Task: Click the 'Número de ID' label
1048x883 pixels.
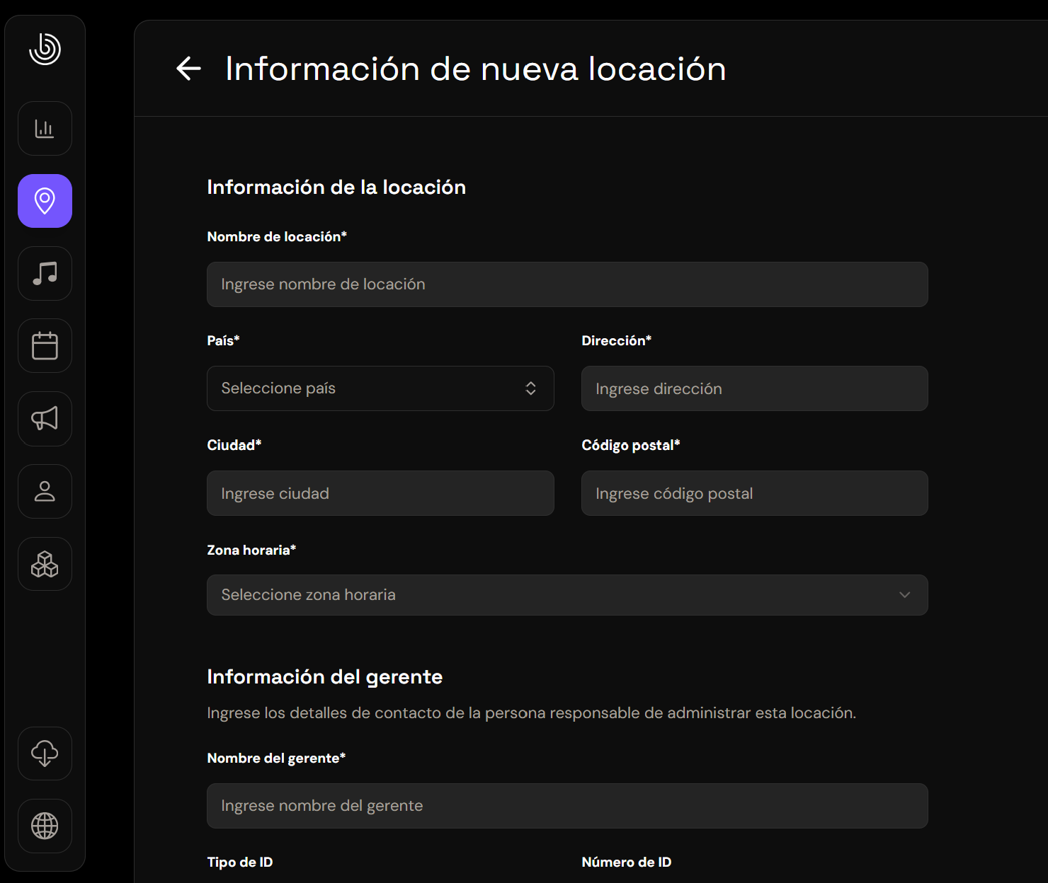Action: (627, 862)
